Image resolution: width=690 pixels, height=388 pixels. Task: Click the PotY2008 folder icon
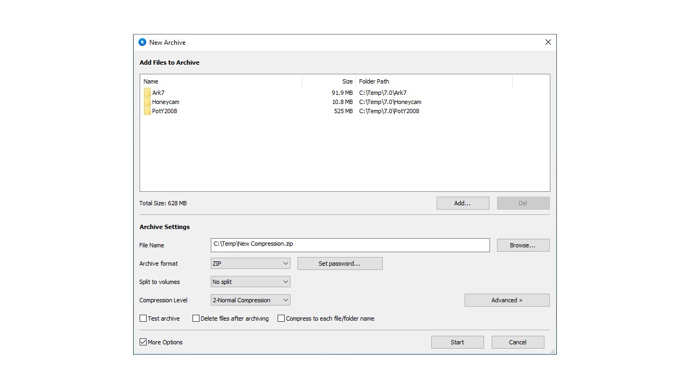[x=147, y=111]
